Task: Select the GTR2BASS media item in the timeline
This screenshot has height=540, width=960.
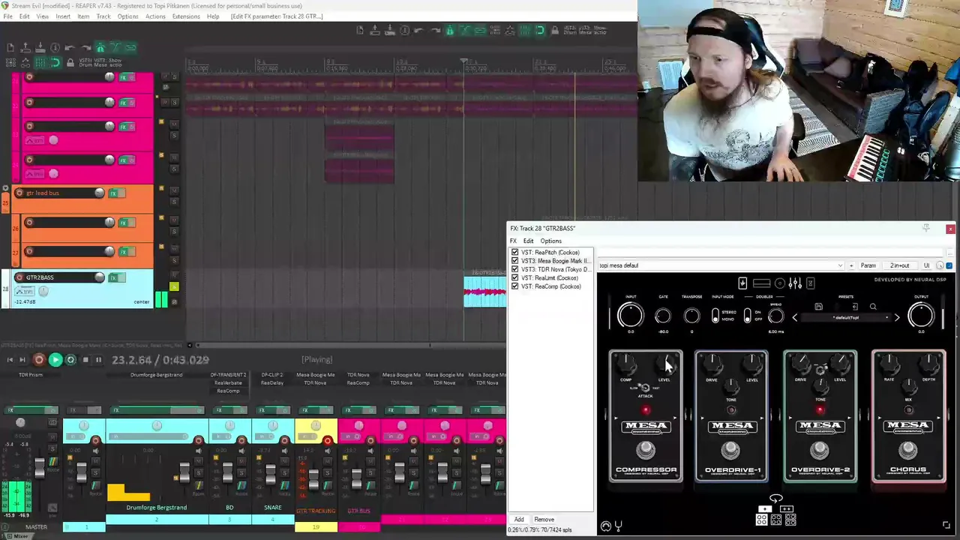Action: tap(484, 292)
